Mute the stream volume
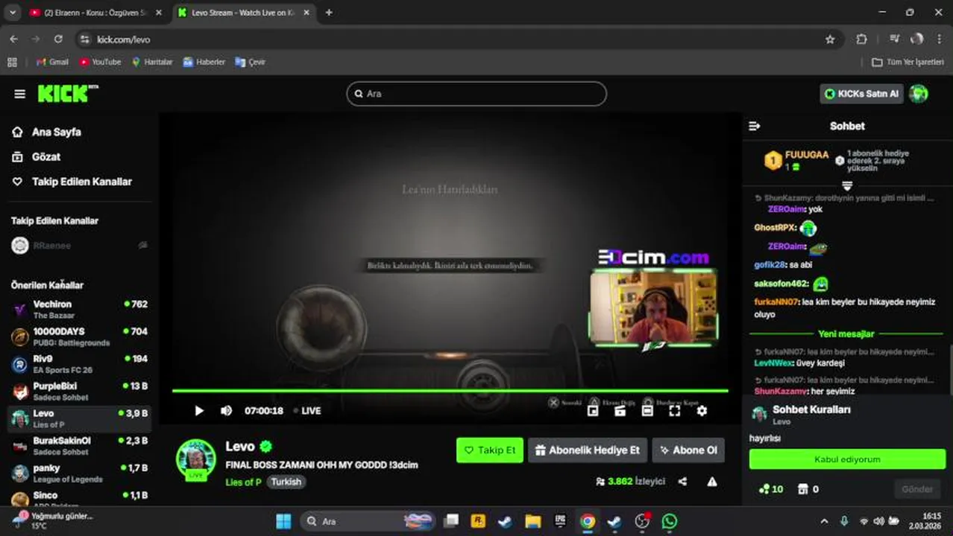 [226, 410]
